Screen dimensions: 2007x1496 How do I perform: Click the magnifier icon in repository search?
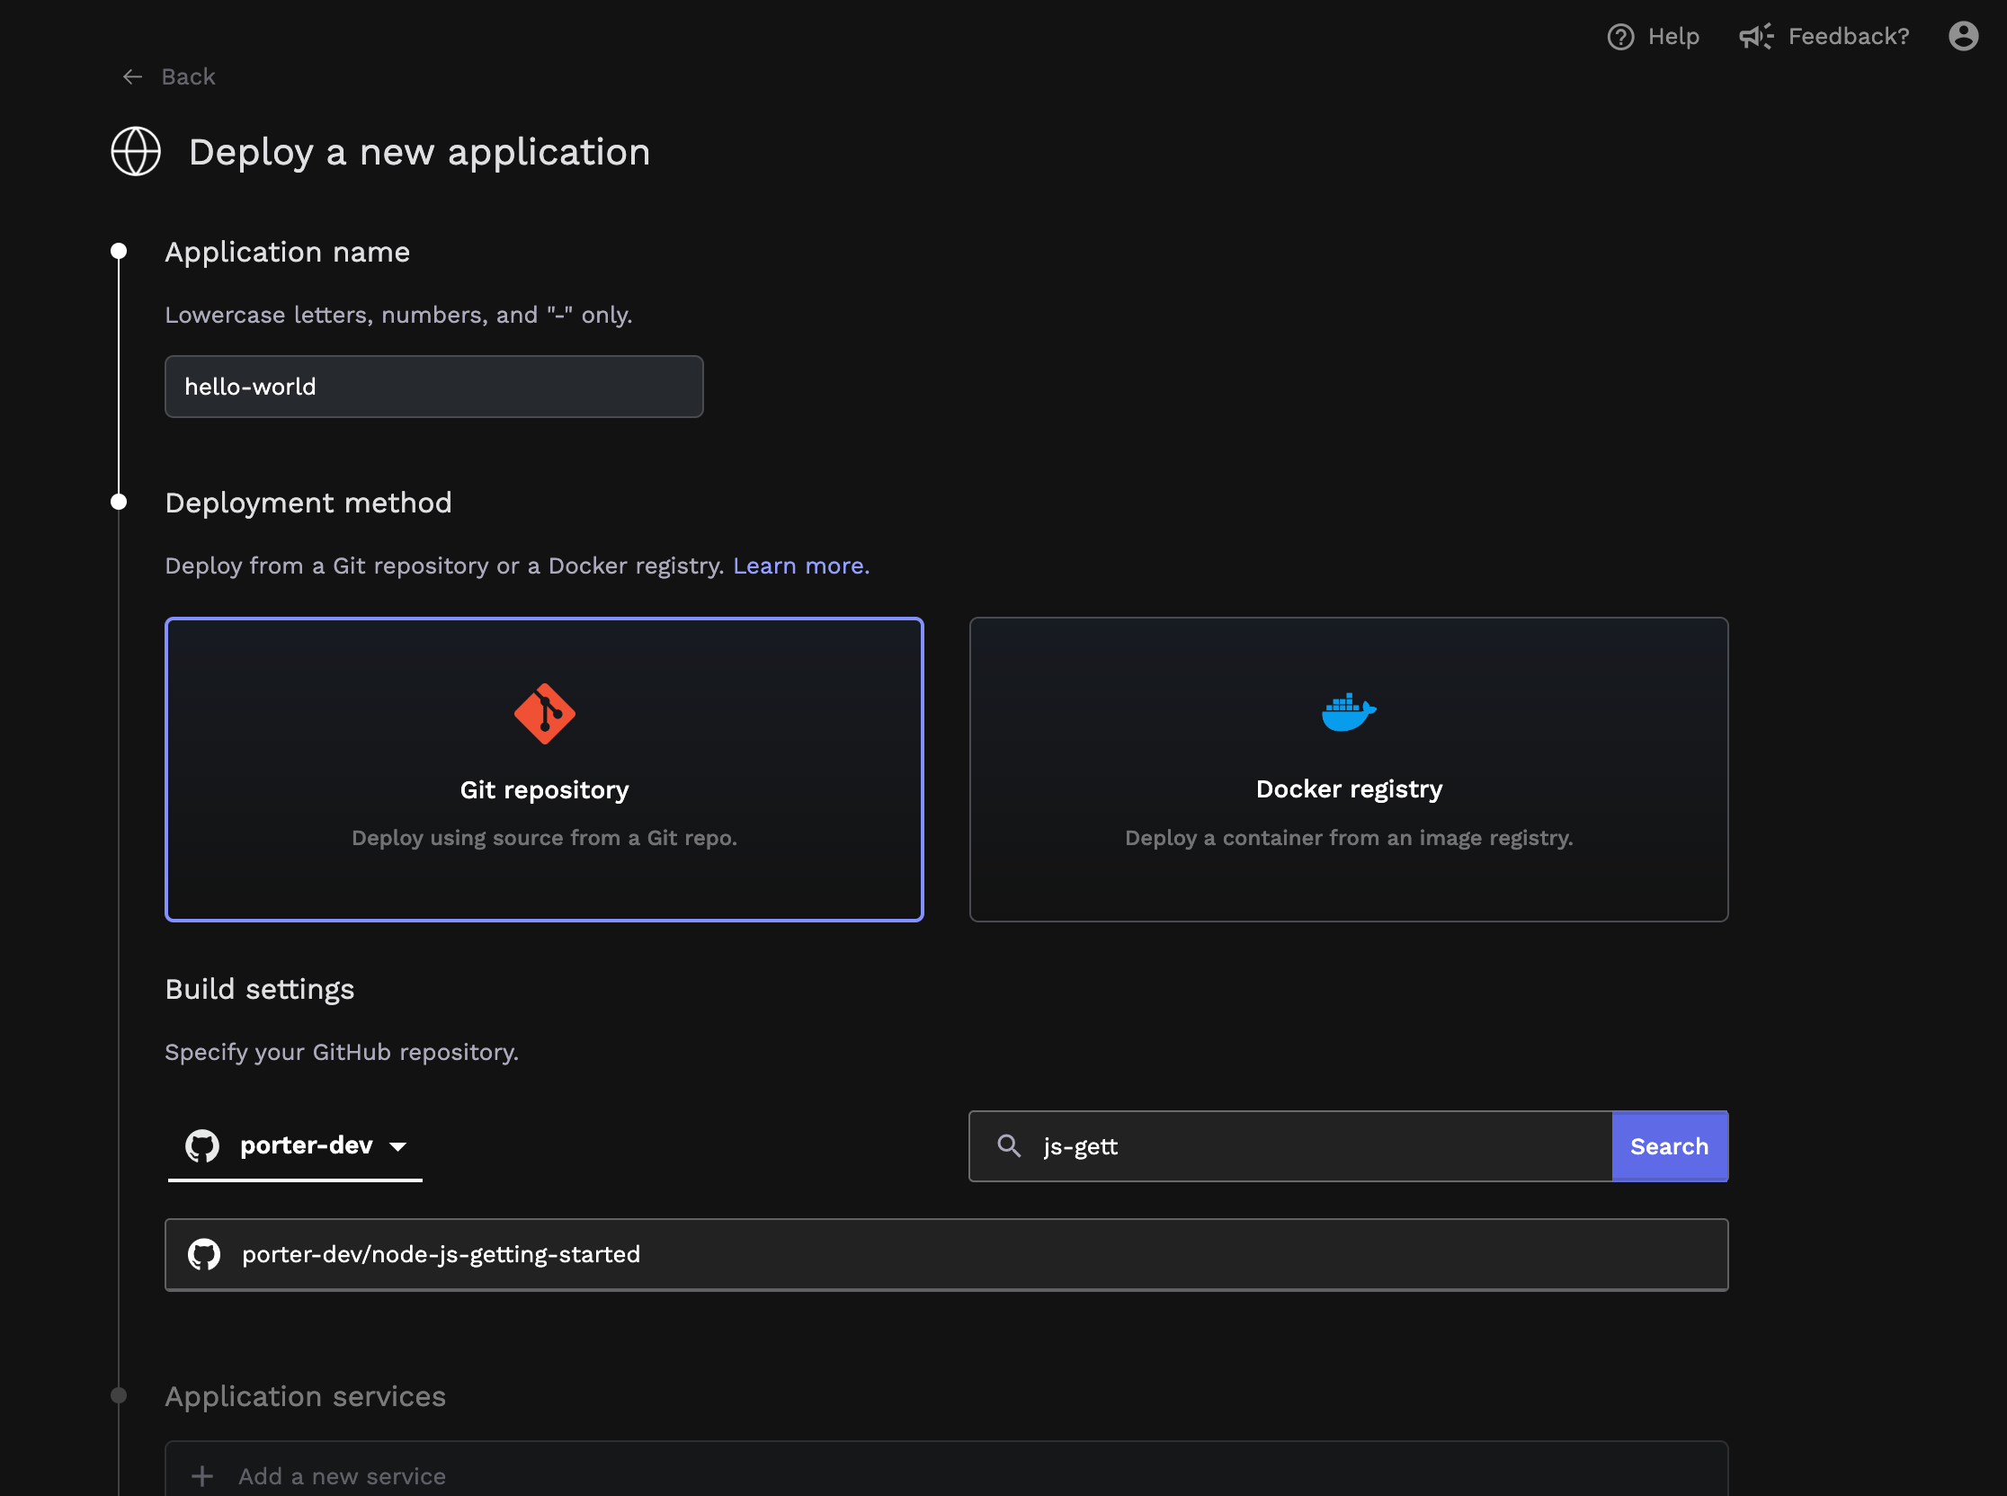pos(1009,1145)
